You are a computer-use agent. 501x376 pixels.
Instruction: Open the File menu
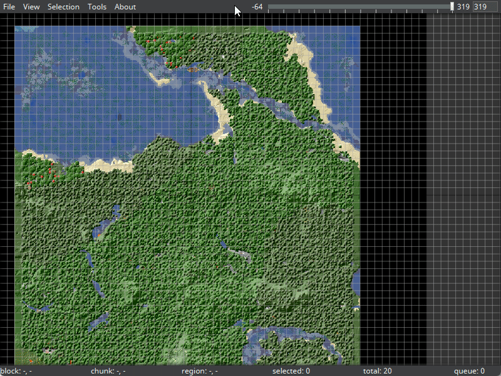tap(9, 7)
